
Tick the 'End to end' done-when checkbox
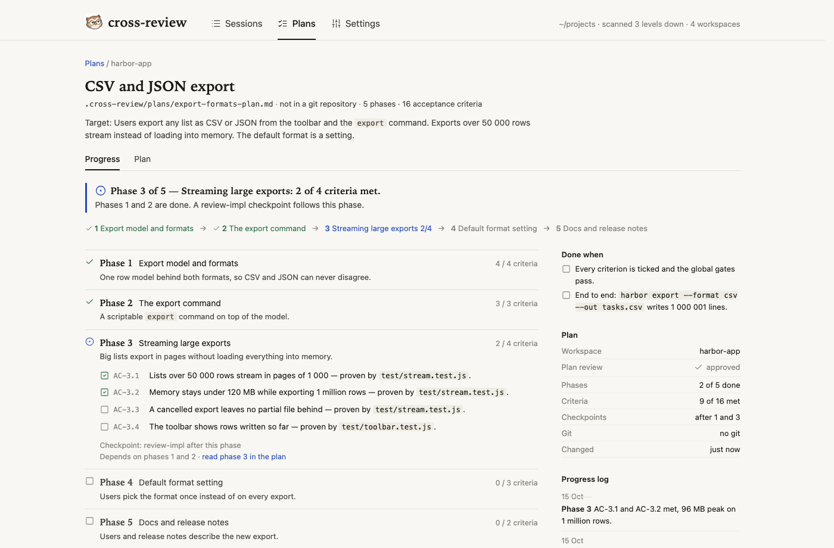coord(566,295)
